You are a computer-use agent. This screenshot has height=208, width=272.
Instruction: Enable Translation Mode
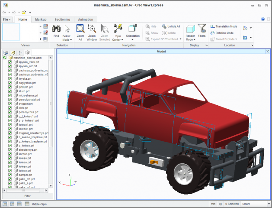(224, 26)
